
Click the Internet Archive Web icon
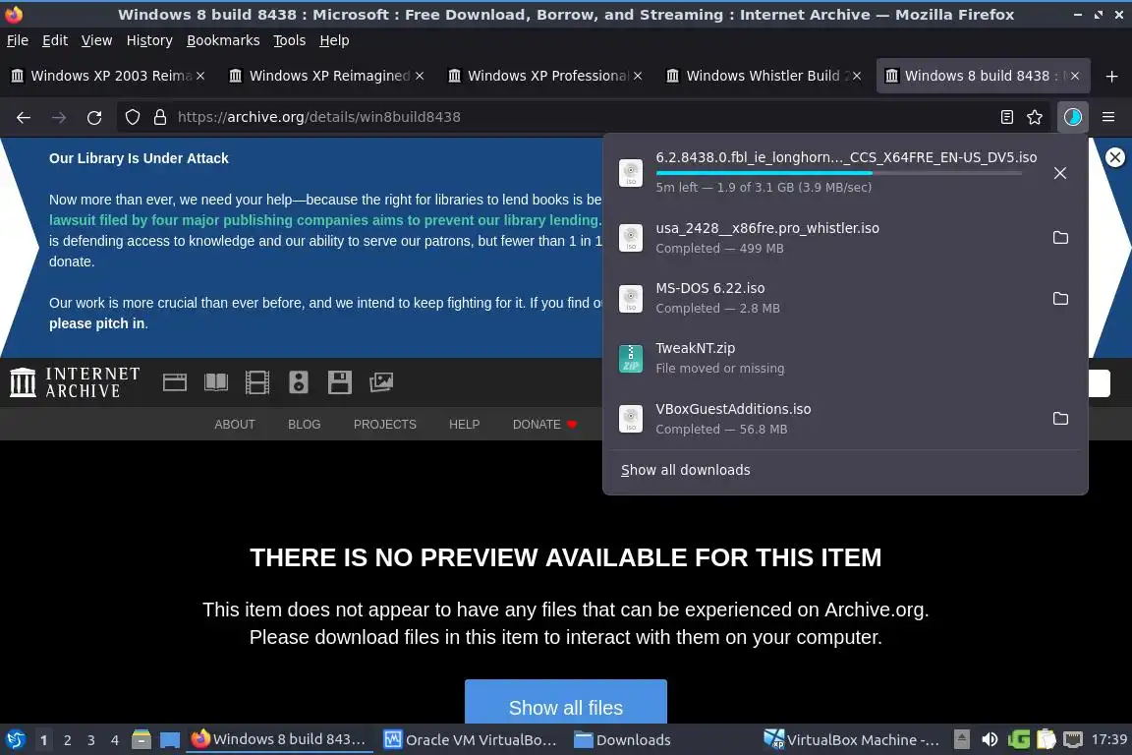tap(175, 382)
